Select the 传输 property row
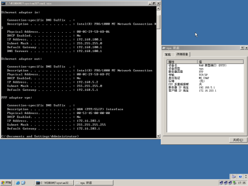The height and width of the screenshot is (186, 248). pyautogui.click(x=205, y=75)
